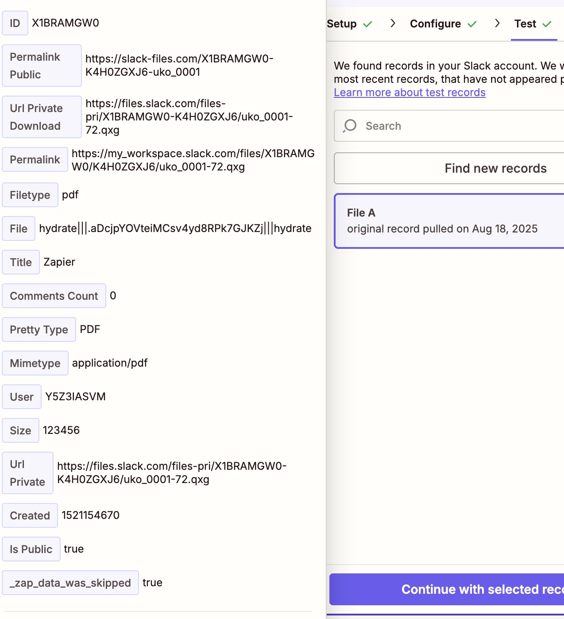This screenshot has height=619, width=564.
Task: Click the Comments Count value 0
Action: 113,296
